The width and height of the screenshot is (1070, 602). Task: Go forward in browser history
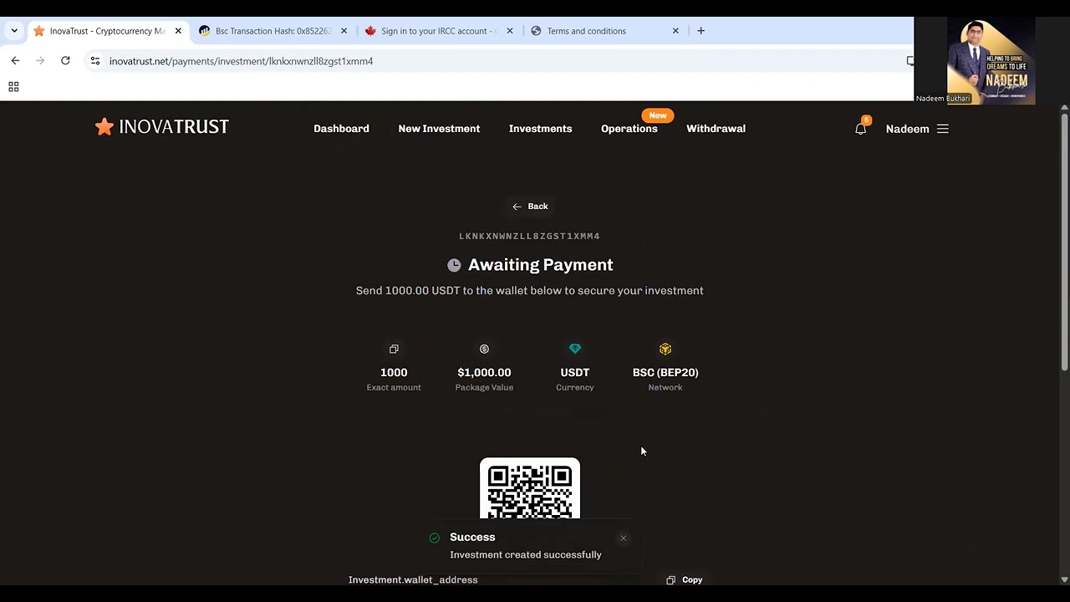click(40, 60)
